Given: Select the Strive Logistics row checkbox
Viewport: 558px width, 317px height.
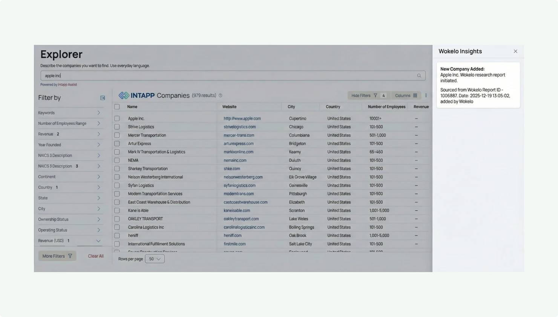Looking at the screenshot, I should (x=117, y=127).
